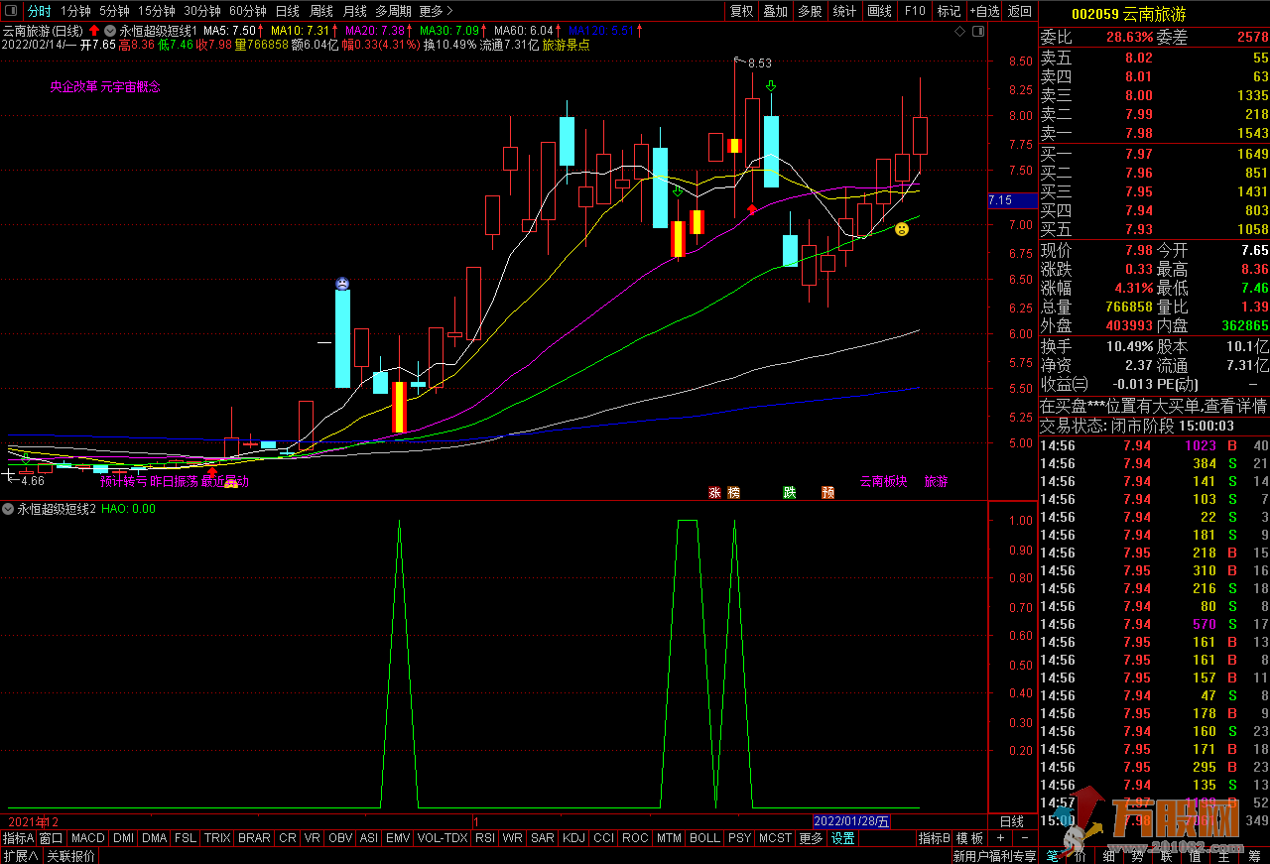Select the RSI indicator

(x=485, y=838)
